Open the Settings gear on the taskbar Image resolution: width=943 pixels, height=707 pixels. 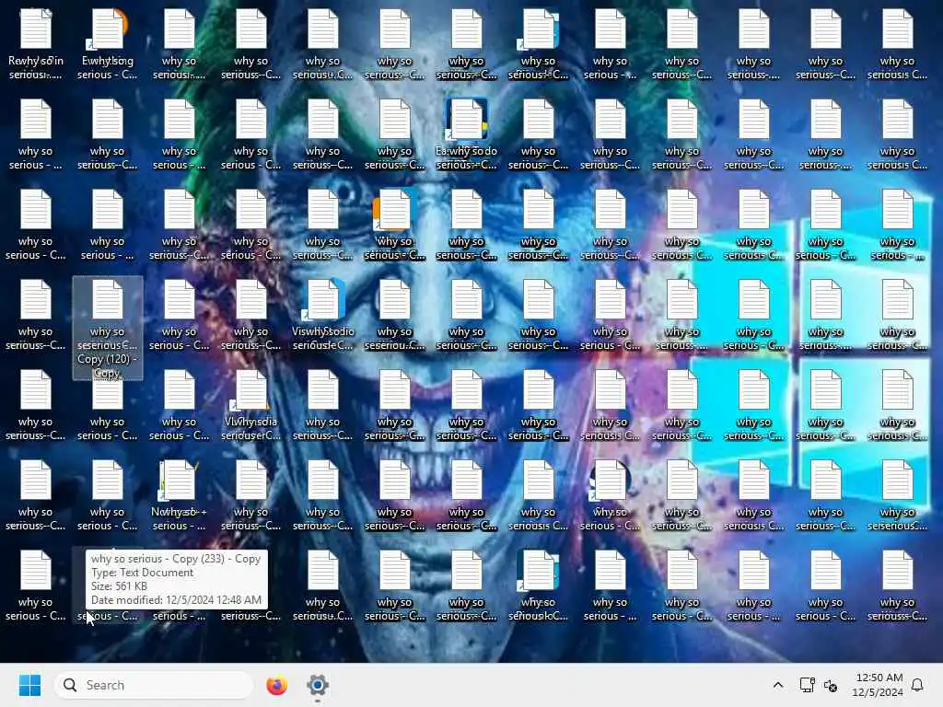[318, 685]
